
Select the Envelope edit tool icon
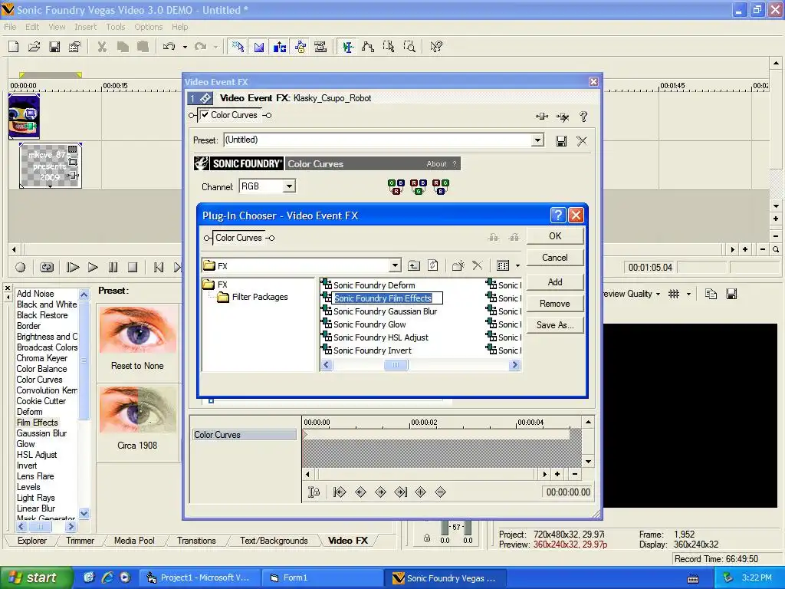pyautogui.click(x=368, y=47)
